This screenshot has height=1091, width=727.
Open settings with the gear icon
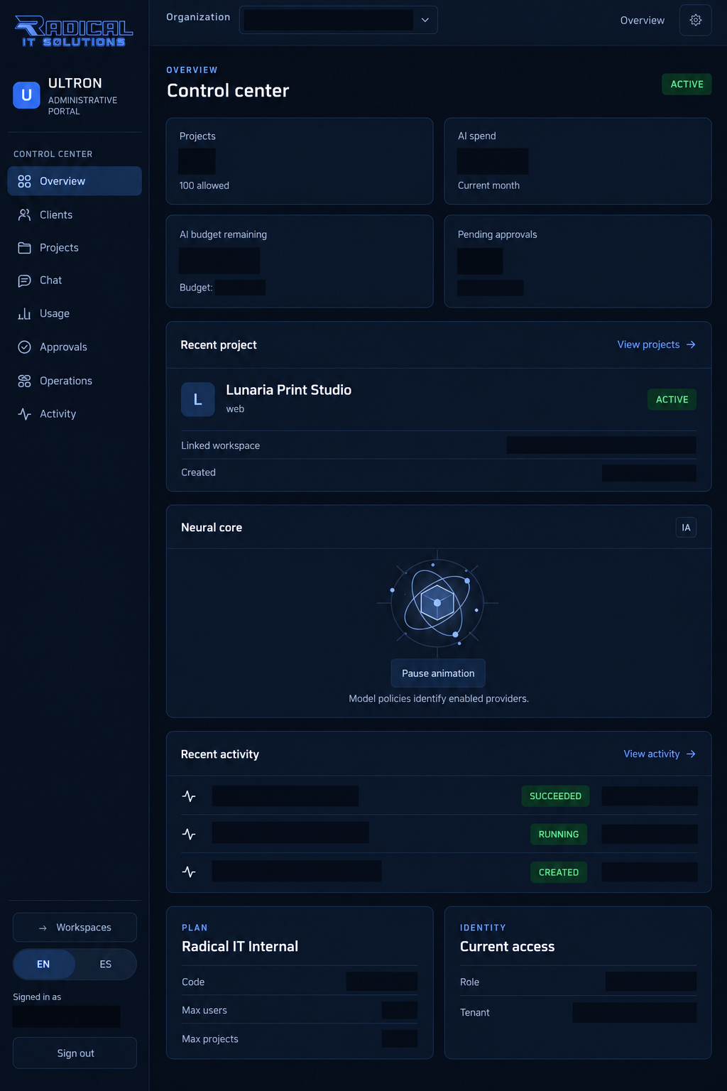tap(696, 20)
